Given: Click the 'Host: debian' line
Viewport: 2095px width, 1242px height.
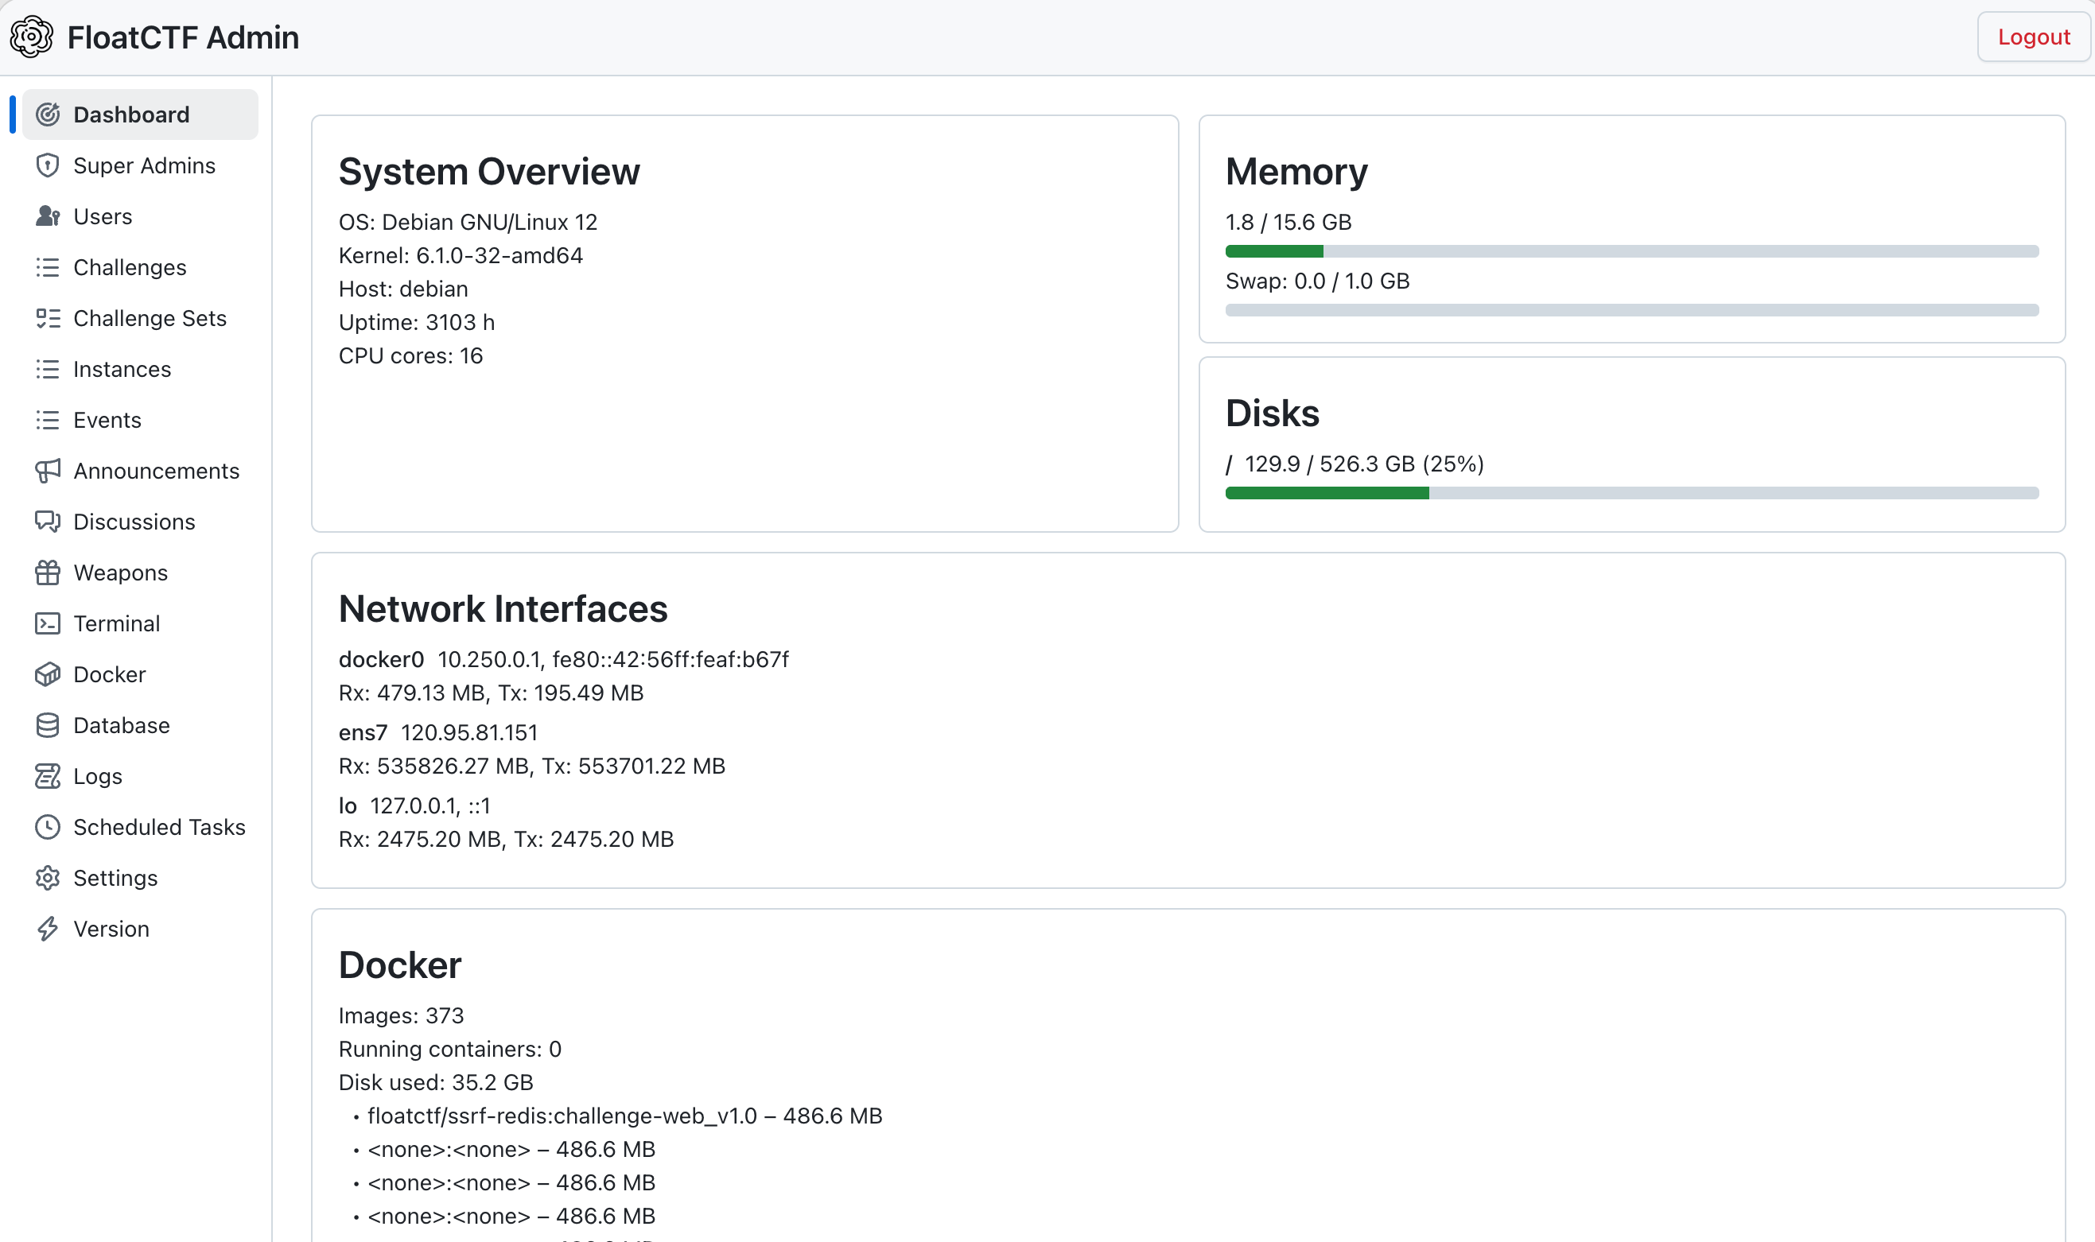Looking at the screenshot, I should tap(403, 289).
